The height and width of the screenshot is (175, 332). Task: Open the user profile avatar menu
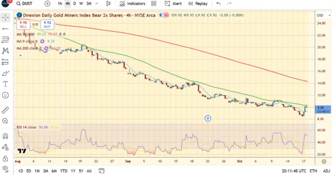(x=6, y=3)
